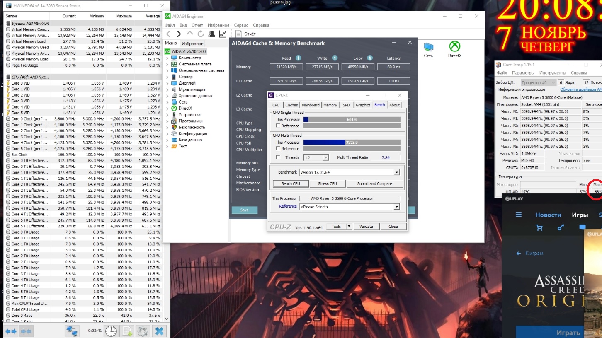Viewport: 602px width, 338px height.
Task: Click the Uplay key activation icon
Action: pos(561,227)
